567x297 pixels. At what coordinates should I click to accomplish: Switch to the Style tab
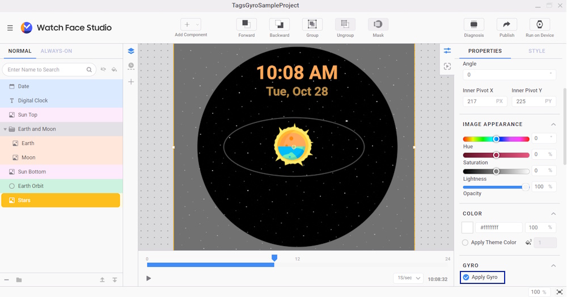pyautogui.click(x=536, y=51)
